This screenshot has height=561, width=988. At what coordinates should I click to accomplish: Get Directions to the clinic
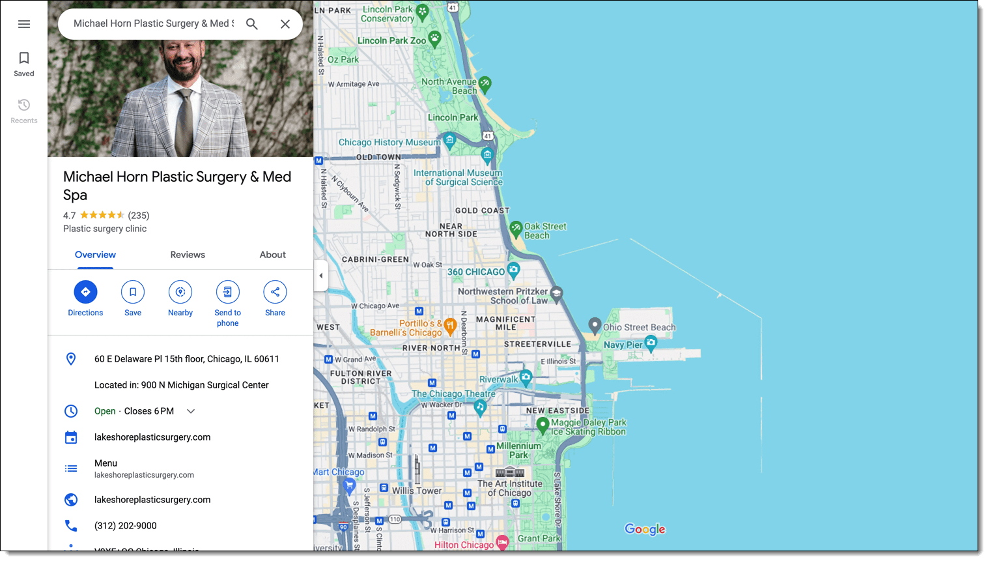tap(85, 293)
